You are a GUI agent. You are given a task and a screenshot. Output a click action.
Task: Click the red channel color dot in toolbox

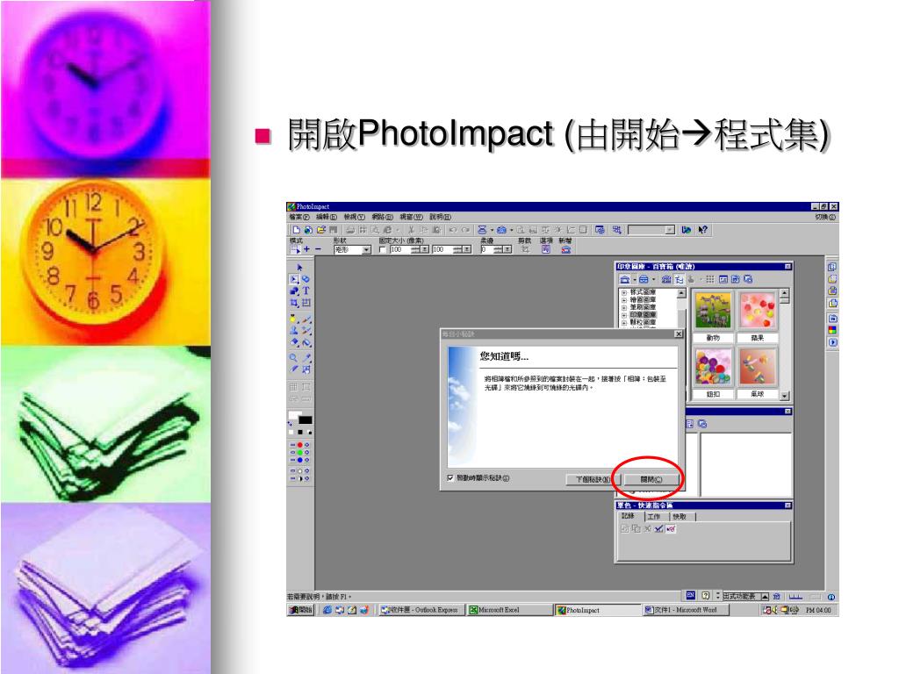coord(300,445)
